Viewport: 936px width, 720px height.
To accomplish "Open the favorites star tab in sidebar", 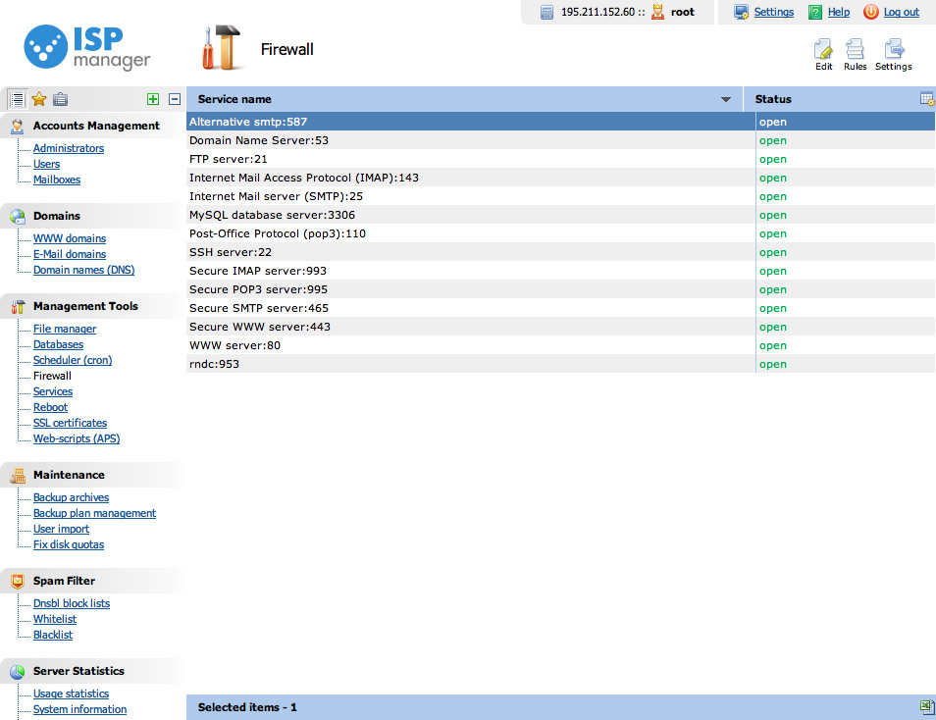I will pyautogui.click(x=39, y=99).
